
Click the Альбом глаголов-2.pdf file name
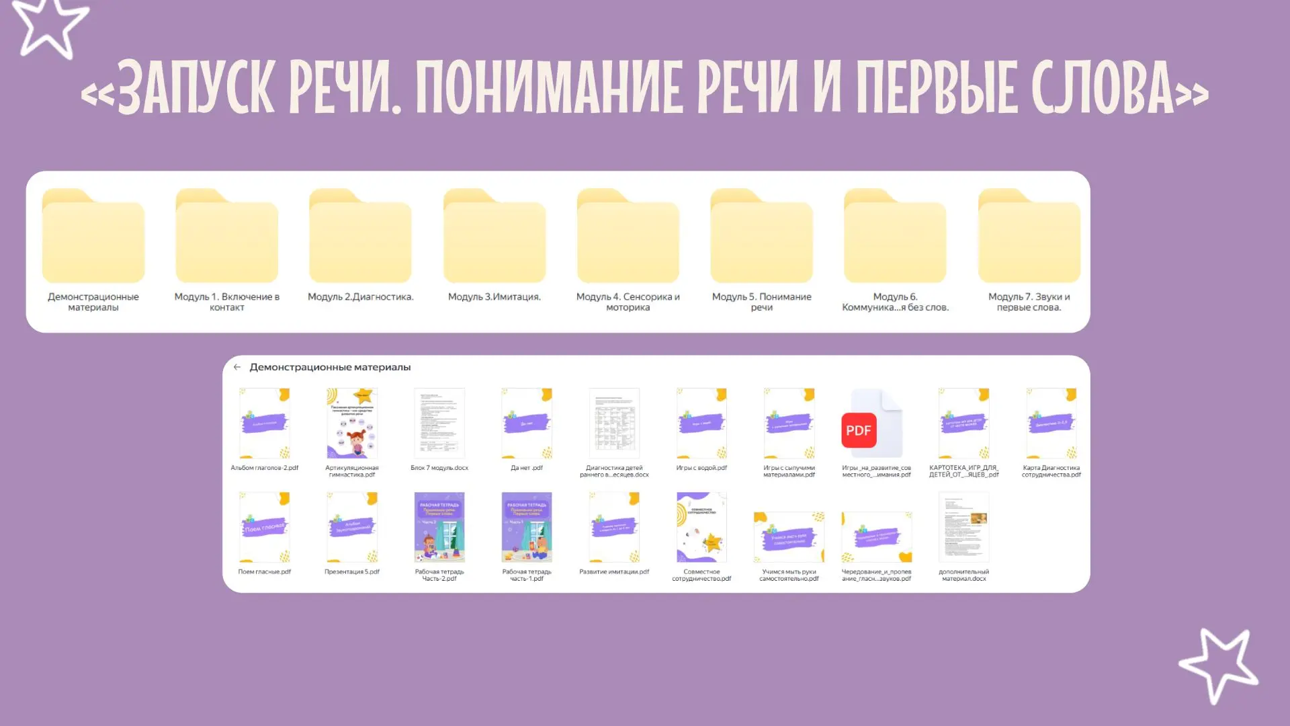(x=265, y=468)
